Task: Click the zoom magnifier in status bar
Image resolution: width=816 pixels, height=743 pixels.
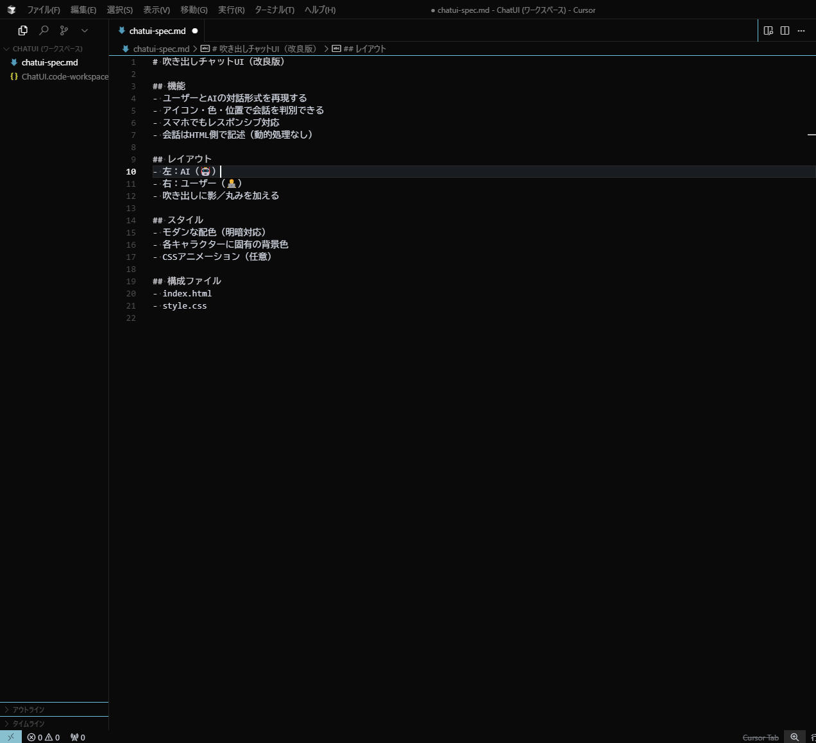Action: tap(794, 737)
